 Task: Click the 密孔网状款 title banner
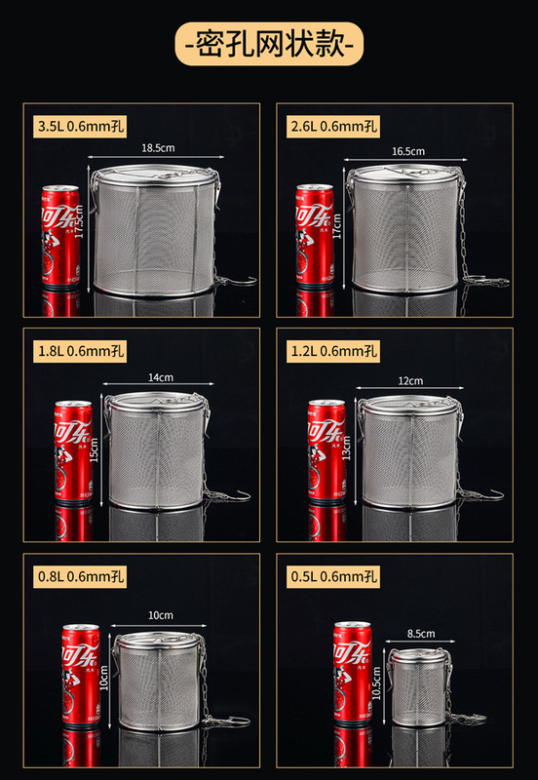269,44
